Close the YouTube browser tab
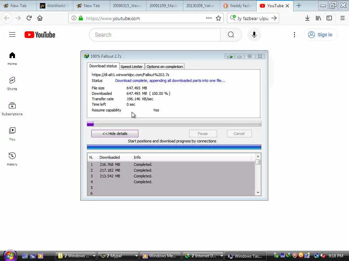This screenshot has width=349, height=261. [287, 6]
